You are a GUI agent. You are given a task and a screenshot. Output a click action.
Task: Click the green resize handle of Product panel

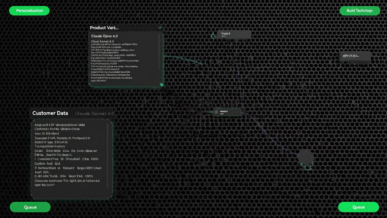[162, 85]
